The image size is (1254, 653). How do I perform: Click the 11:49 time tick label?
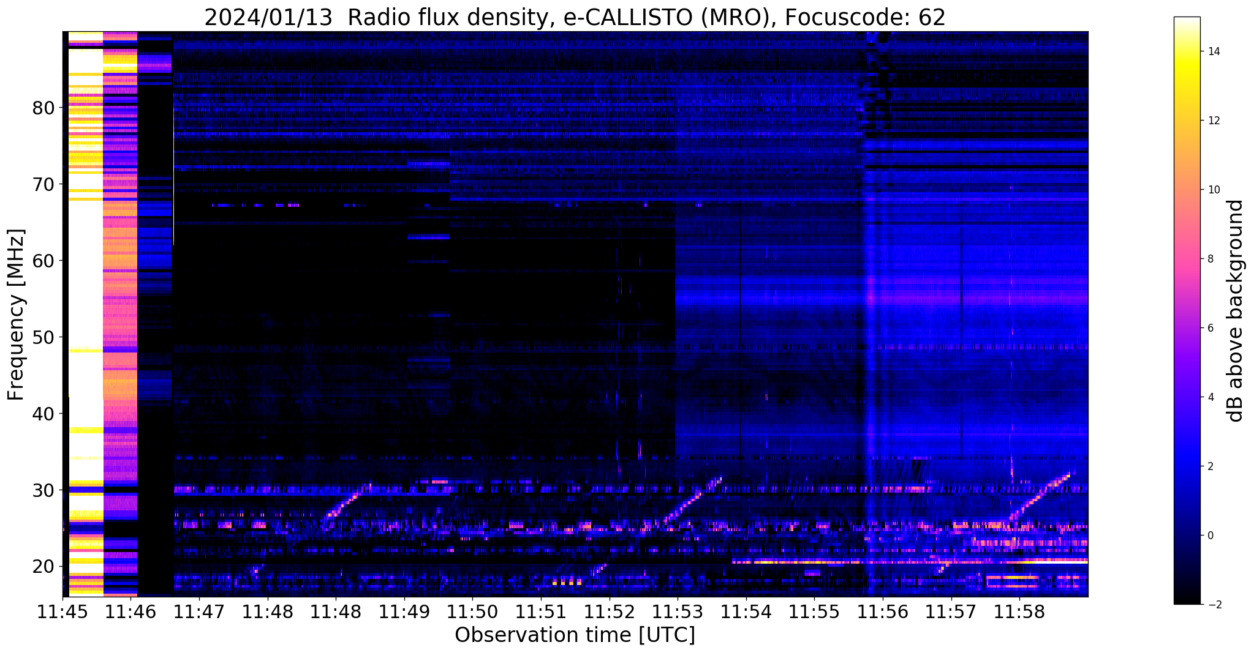pos(404,612)
